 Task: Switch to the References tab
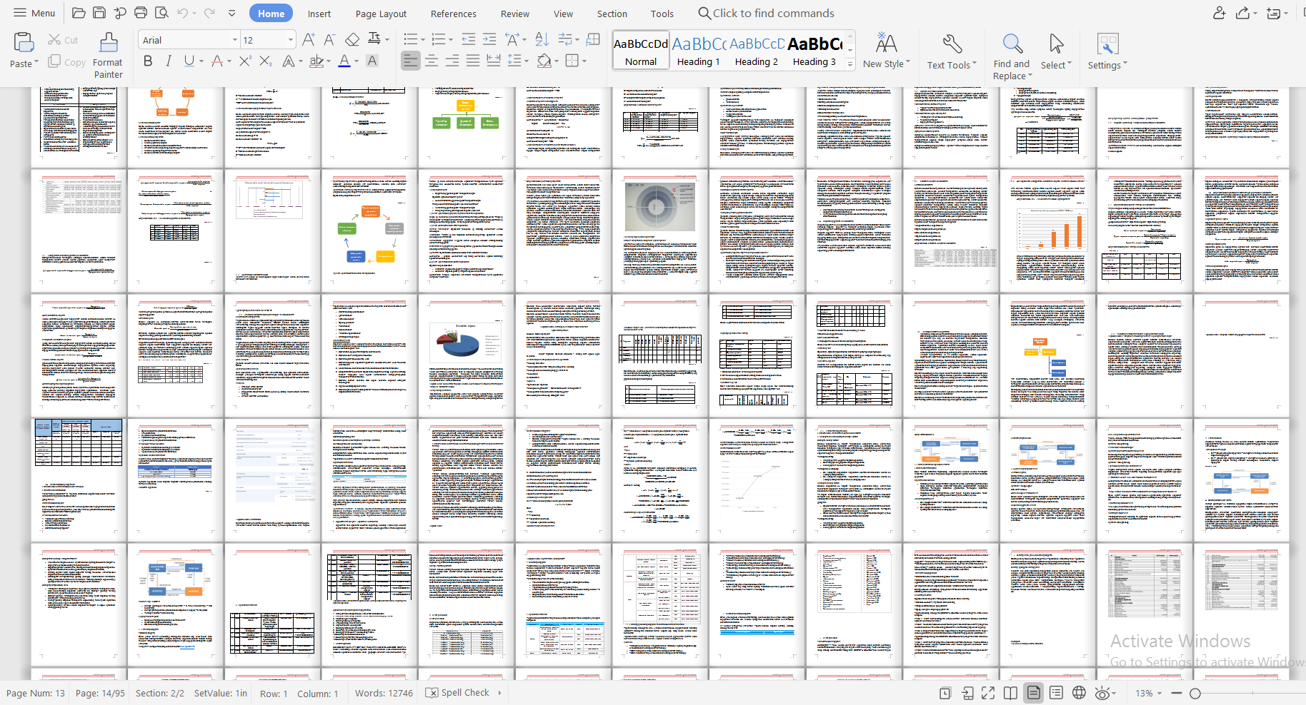453,14
